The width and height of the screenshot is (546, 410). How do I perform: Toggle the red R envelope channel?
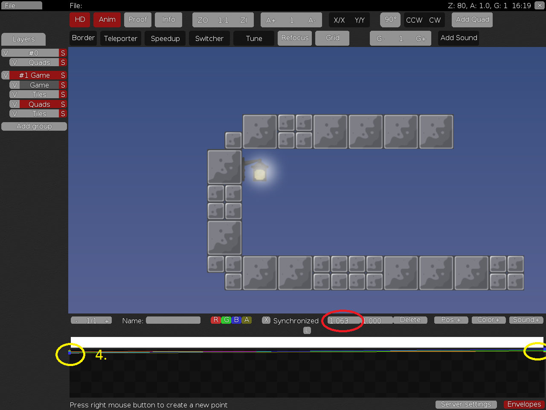pos(215,320)
